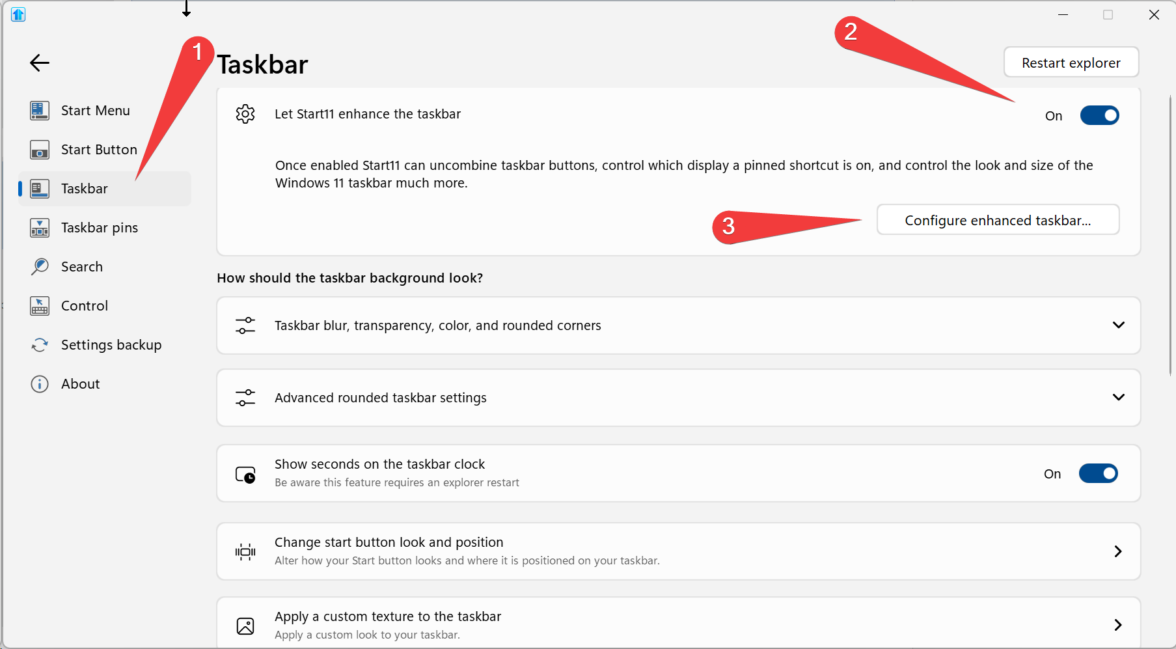This screenshot has width=1176, height=649.
Task: Click the About info icon
Action: [x=40, y=384]
